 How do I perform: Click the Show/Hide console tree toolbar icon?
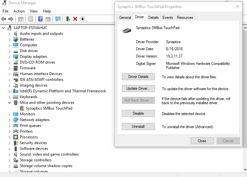pyautogui.click(x=20, y=19)
